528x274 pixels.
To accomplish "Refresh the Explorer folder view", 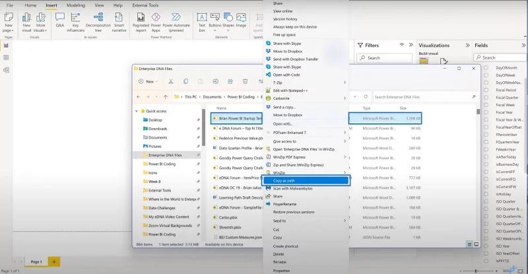I will point(366,97).
